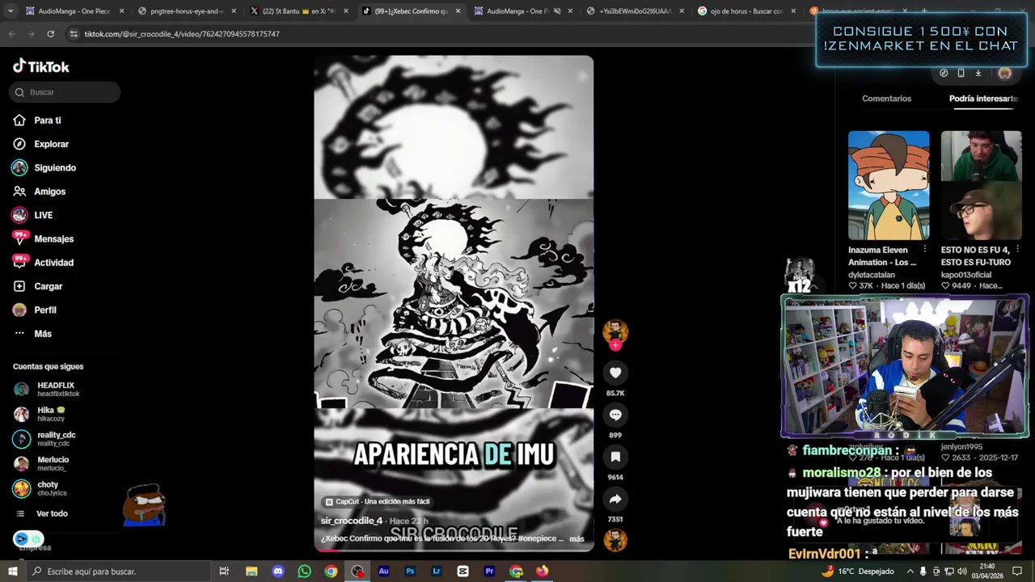Open the ESTO NO ES FU 4 thumbnail
The width and height of the screenshot is (1035, 582).
981,185
